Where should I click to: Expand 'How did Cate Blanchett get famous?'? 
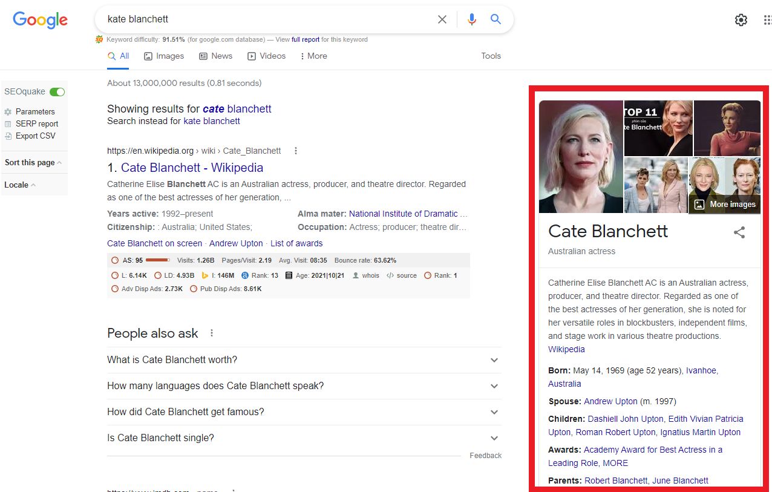[304, 412]
